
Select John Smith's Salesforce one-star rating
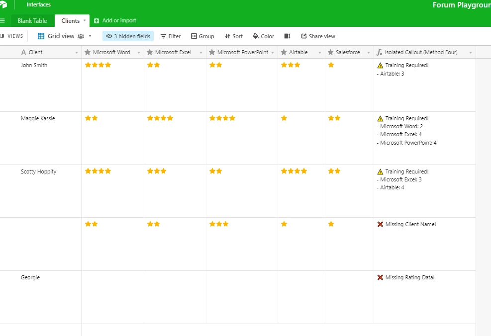point(331,65)
